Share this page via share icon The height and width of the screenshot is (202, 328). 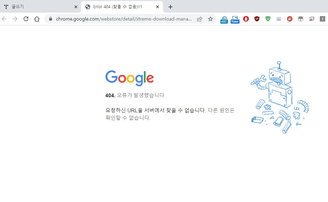tap(200, 19)
